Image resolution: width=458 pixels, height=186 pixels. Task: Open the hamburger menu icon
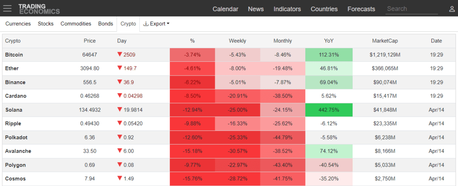point(7,9)
